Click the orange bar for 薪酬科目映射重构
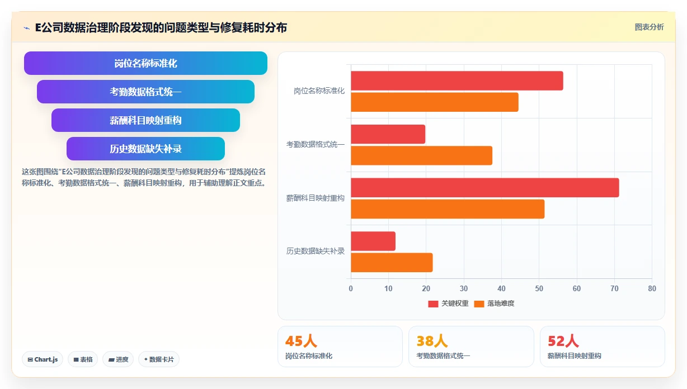This screenshot has height=389, width=687. click(448, 209)
